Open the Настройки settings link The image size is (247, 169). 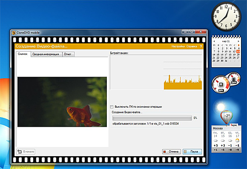click(178, 46)
